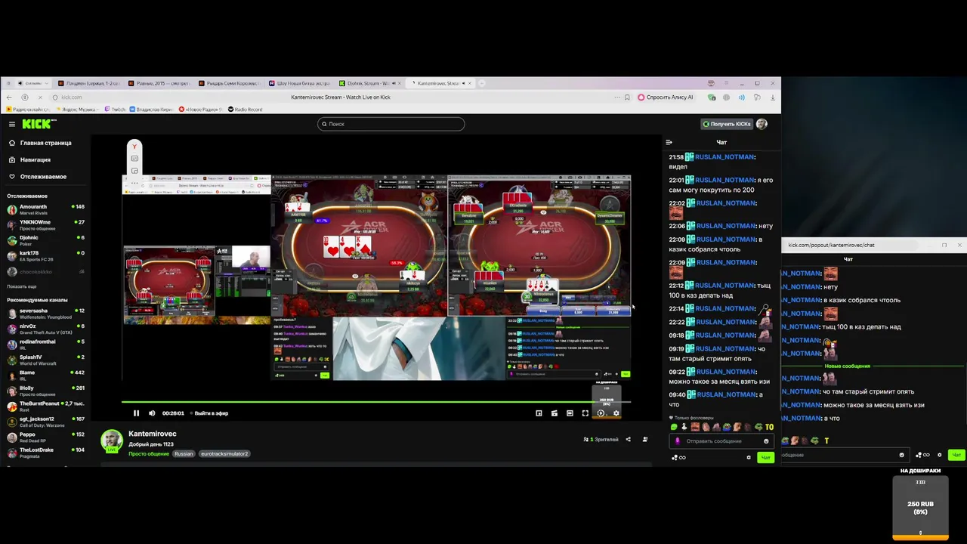Enter fullscreen on the video player
This screenshot has width=967, height=544.
pyautogui.click(x=585, y=413)
